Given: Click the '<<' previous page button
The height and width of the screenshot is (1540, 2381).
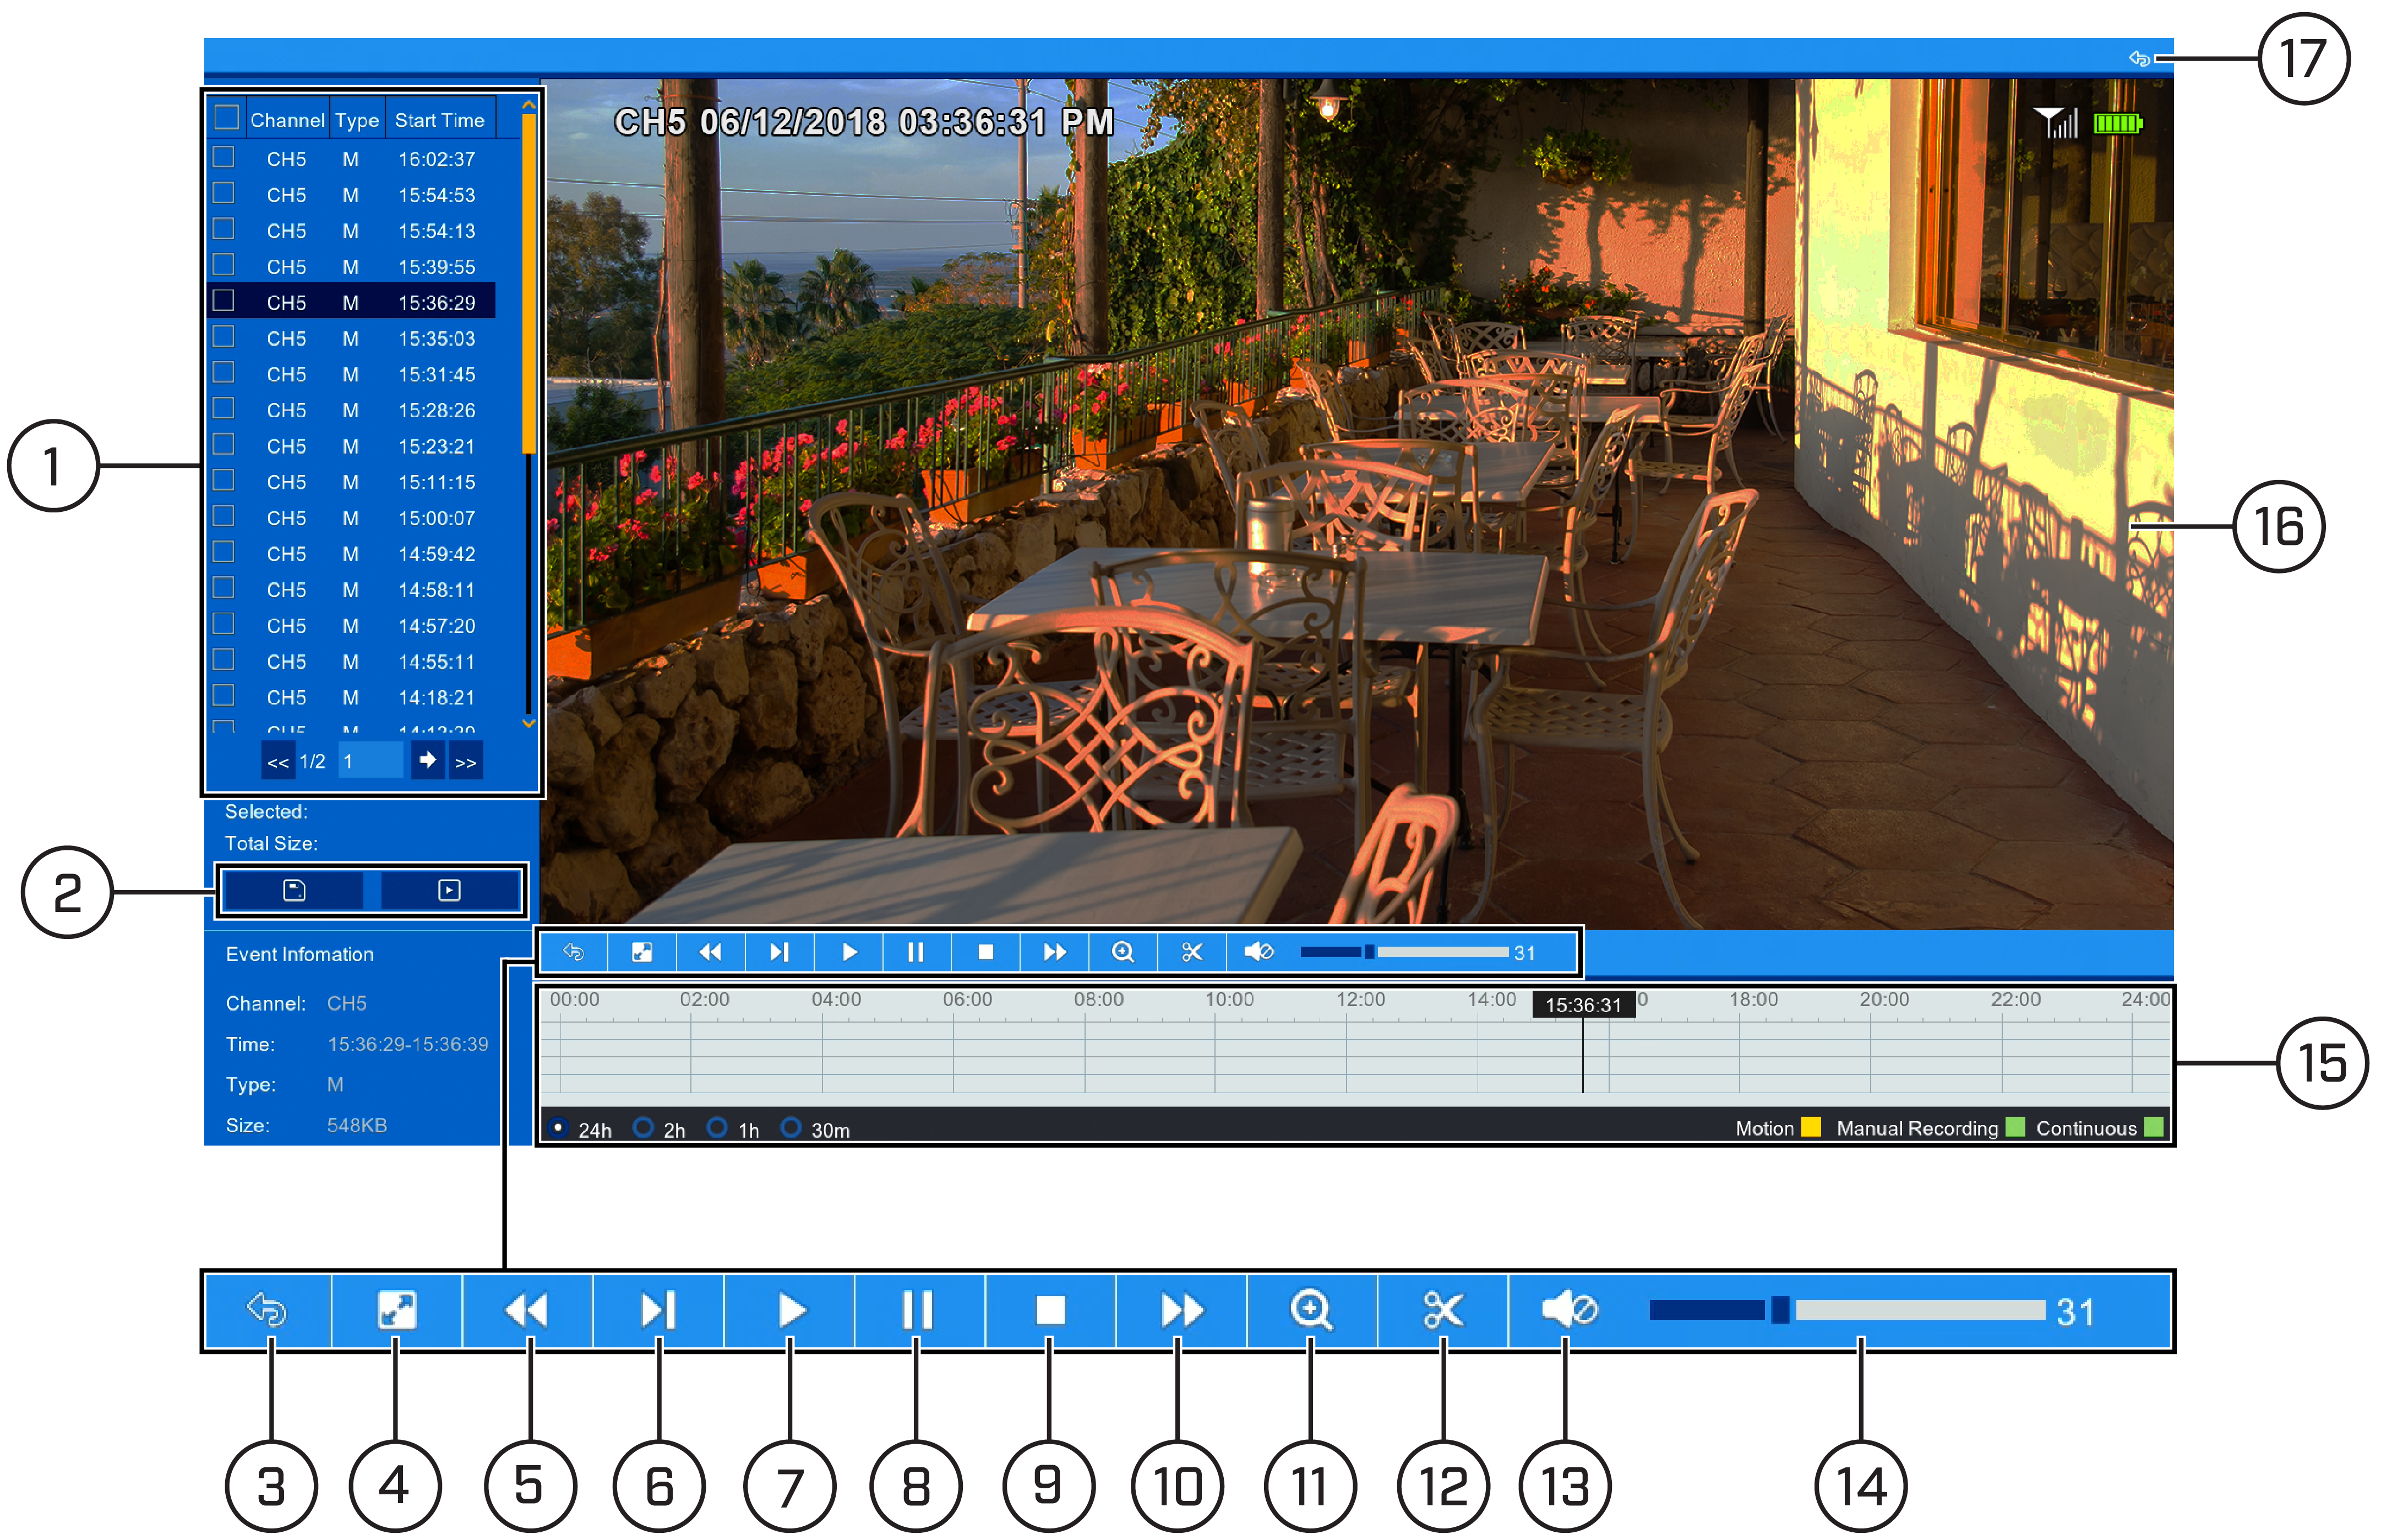Looking at the screenshot, I should (x=278, y=762).
